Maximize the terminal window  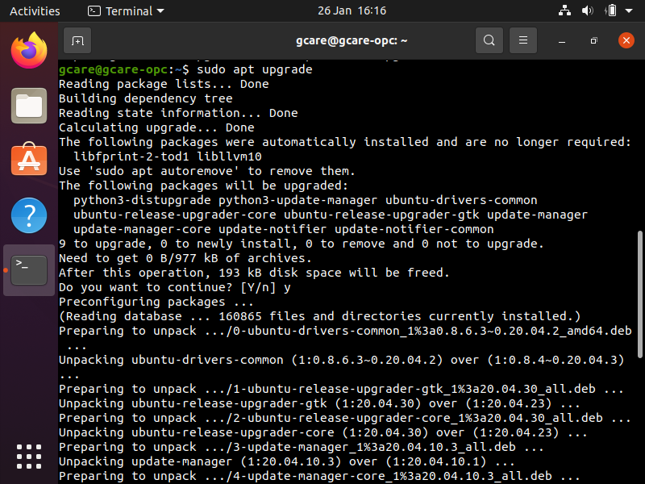[x=593, y=41]
